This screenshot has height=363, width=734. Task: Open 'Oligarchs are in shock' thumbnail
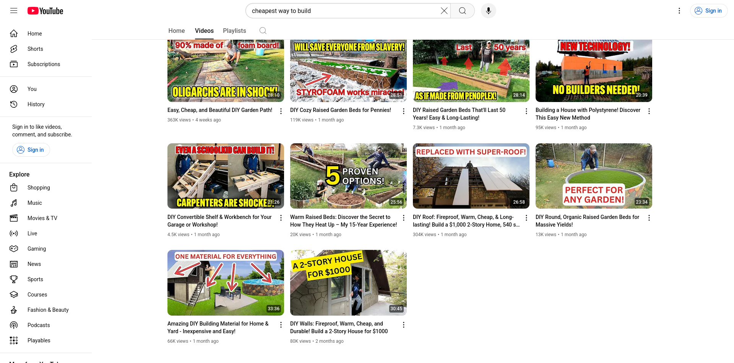[226, 71]
